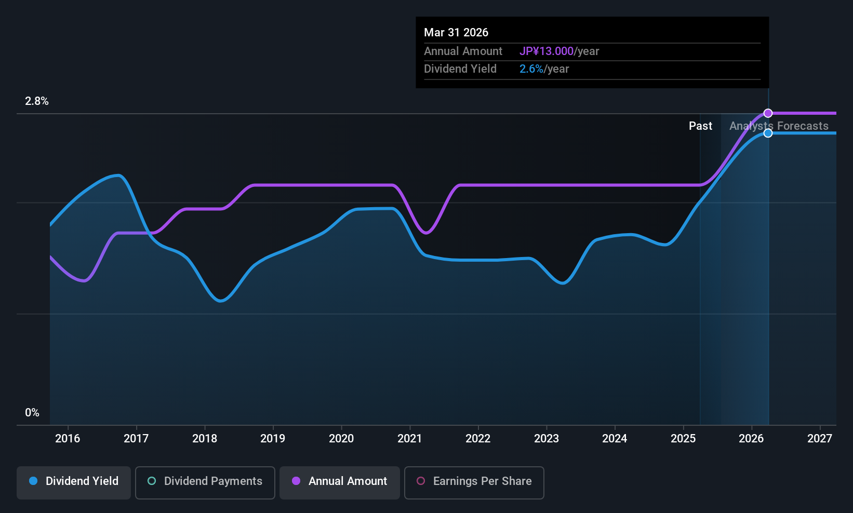
Task: Click the Analysts Forecasts label
Action: [779, 126]
